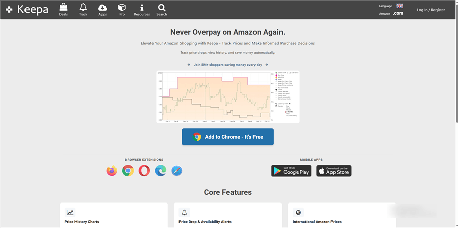Click the International Amazon Prices globe icon

pos(298,213)
